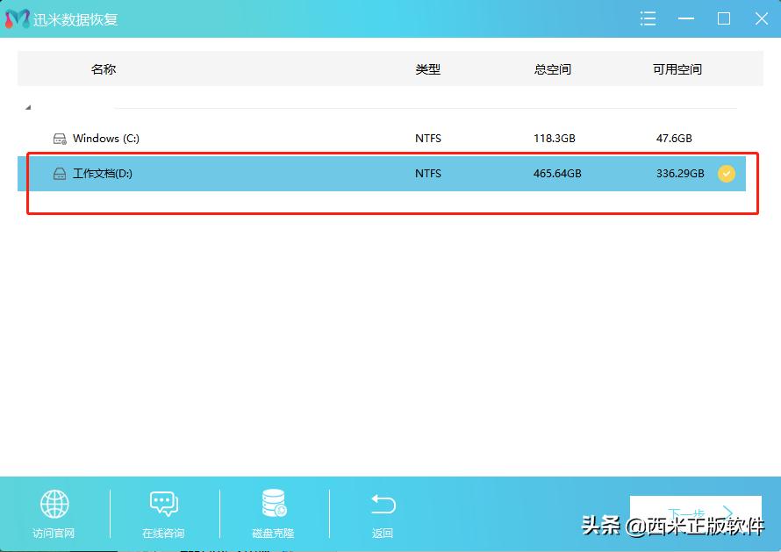This screenshot has height=552, width=781.
Task: Click the 可用空间 column header
Action: tap(677, 69)
